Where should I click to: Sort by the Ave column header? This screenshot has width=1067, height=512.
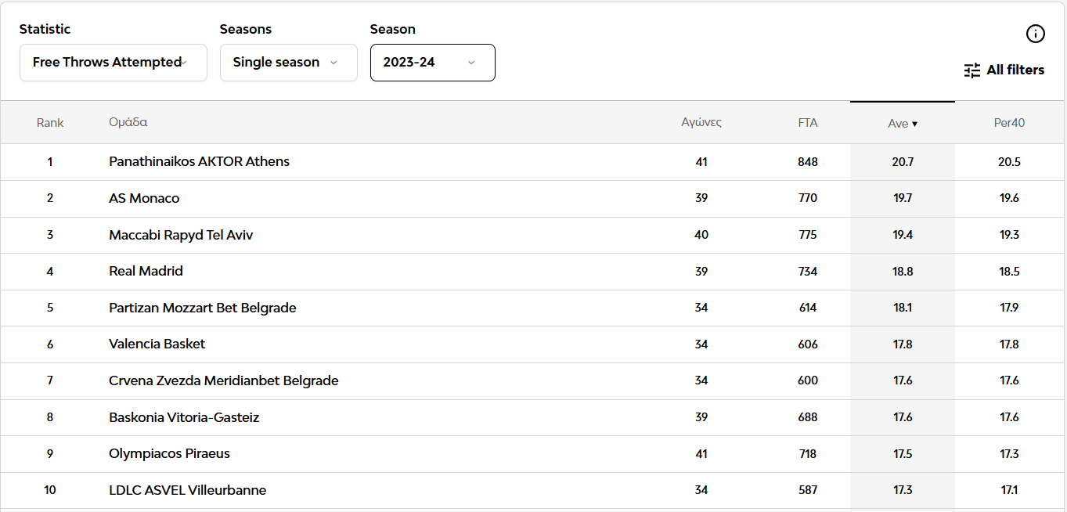click(x=902, y=124)
